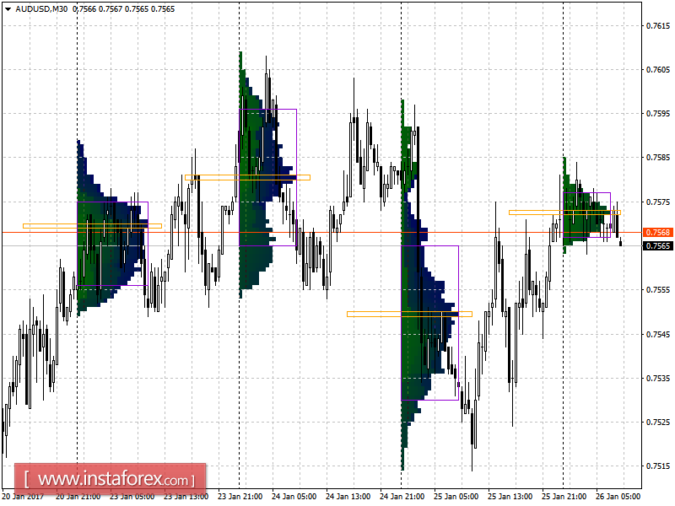The image size is (675, 506).
Task: Click the 0.7575 price scale value
Action: click(658, 202)
